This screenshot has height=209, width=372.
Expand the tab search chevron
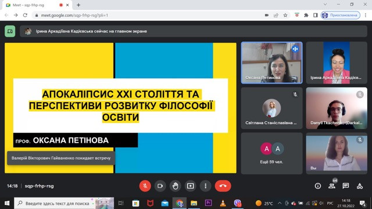pyautogui.click(x=325, y=5)
